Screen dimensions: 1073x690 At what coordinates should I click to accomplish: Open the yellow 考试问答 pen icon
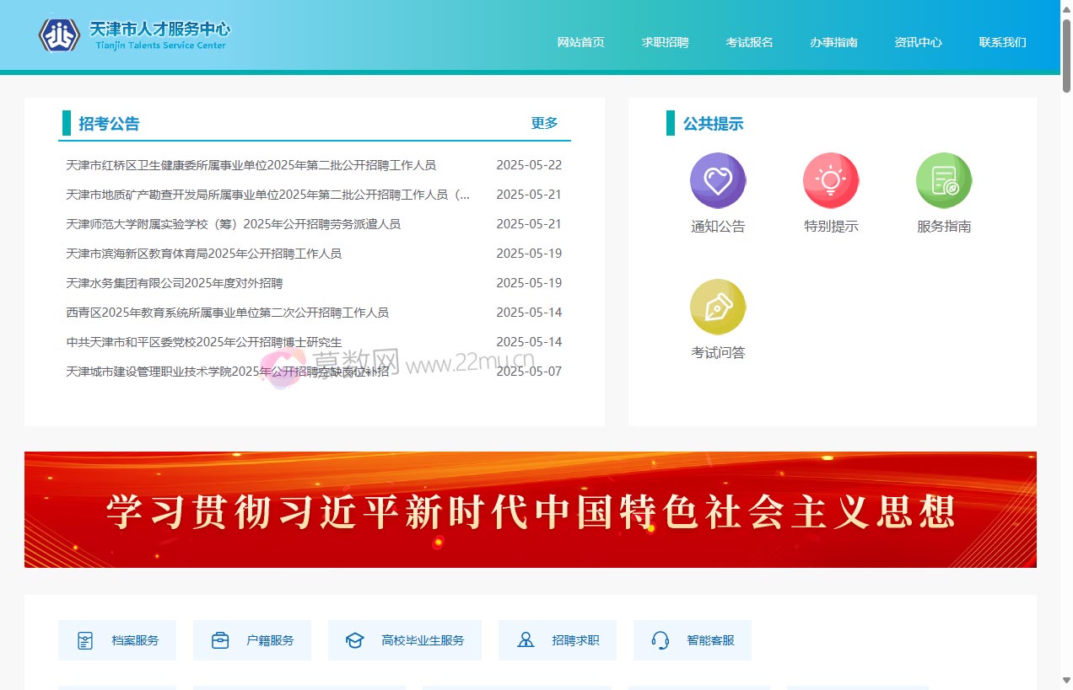[717, 307]
